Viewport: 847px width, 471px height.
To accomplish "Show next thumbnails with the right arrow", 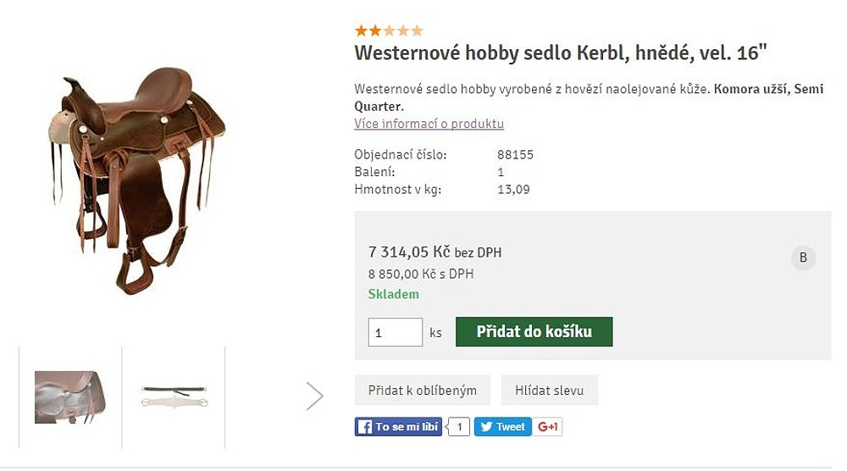I will tap(315, 396).
